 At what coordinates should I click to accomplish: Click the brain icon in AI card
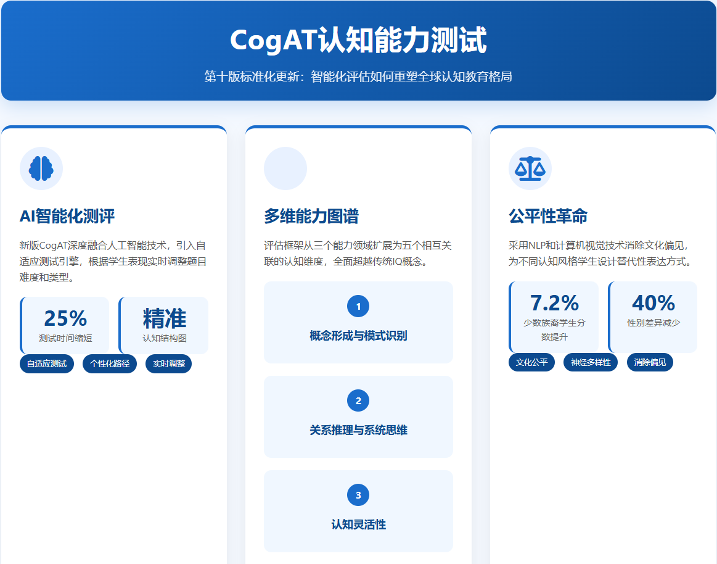pyautogui.click(x=41, y=168)
